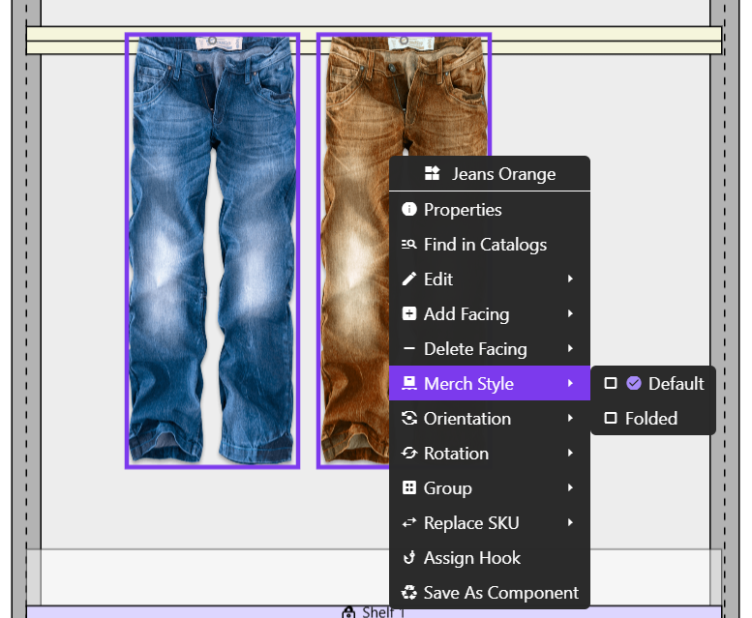Click the pencil icon next to Edit

(x=408, y=280)
